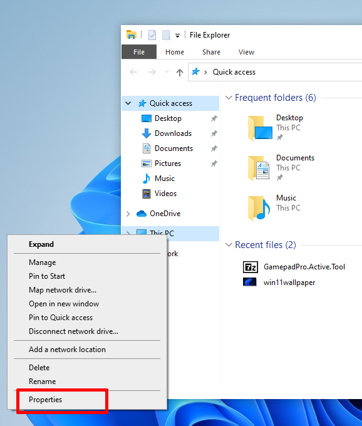Click the Up one level arrow
Image resolution: width=362 pixels, height=426 pixels.
[180, 72]
